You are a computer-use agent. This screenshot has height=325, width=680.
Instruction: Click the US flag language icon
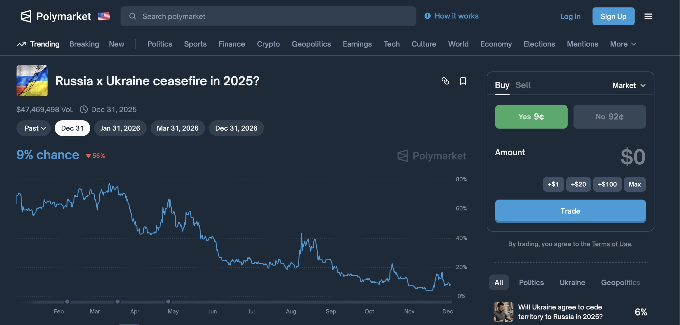(x=104, y=16)
